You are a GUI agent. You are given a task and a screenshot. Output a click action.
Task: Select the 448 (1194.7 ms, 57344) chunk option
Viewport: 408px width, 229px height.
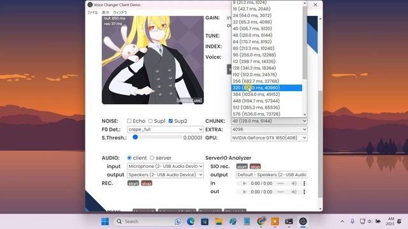point(266,101)
